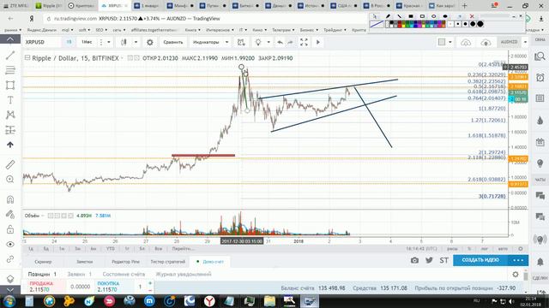
Task: Toggle magnet mode in drawing sidebar
Action: coord(10,199)
